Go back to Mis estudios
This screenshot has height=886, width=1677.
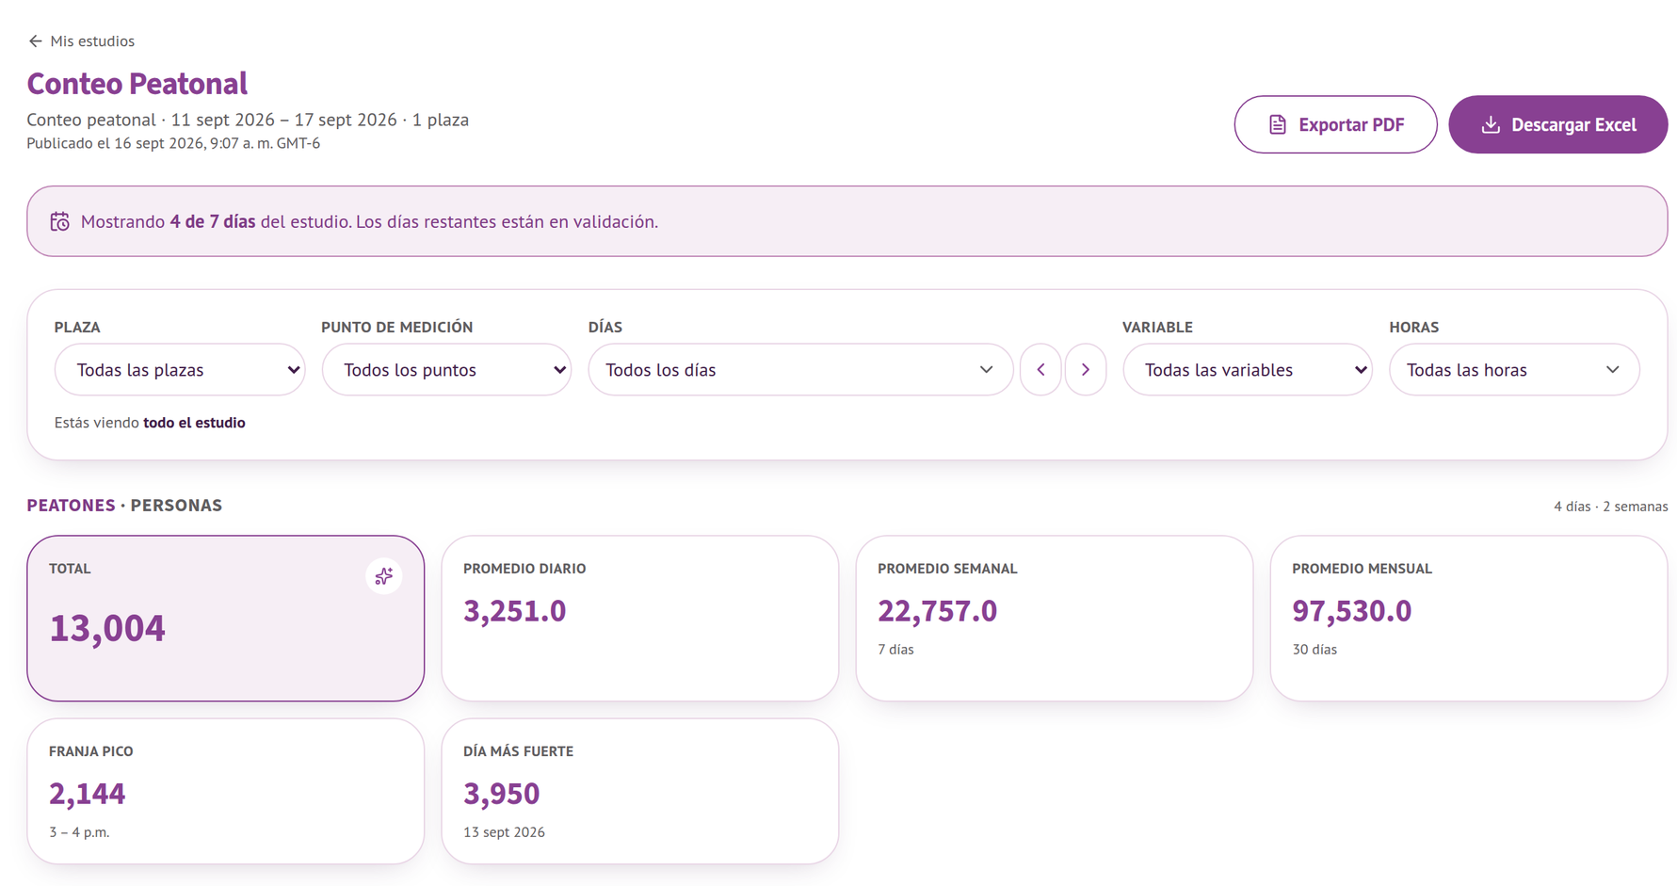click(81, 40)
